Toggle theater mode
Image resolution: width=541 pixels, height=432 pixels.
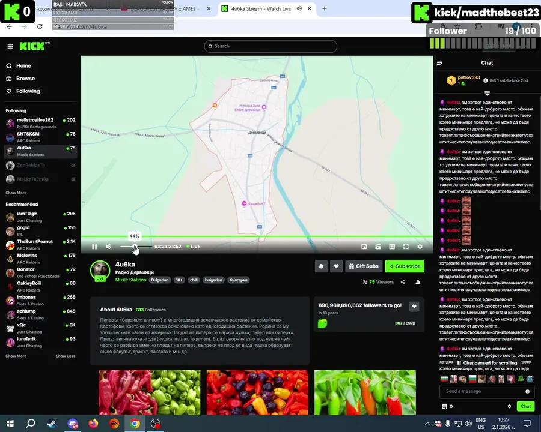point(392,247)
